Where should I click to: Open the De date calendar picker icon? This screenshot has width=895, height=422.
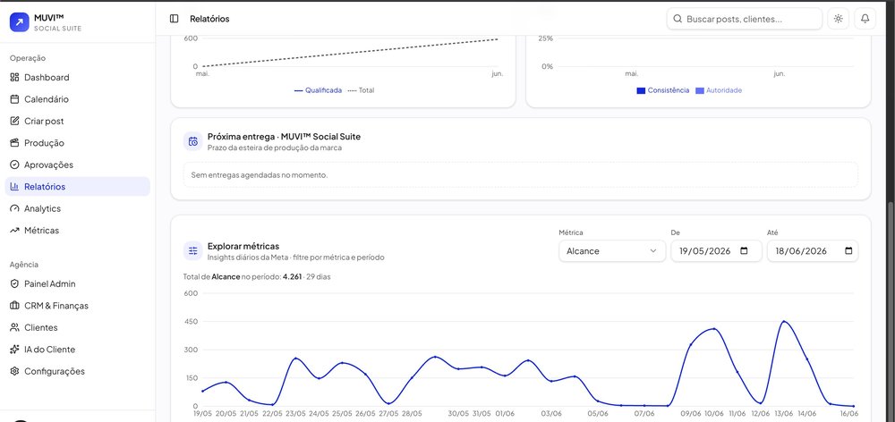pyautogui.click(x=744, y=251)
